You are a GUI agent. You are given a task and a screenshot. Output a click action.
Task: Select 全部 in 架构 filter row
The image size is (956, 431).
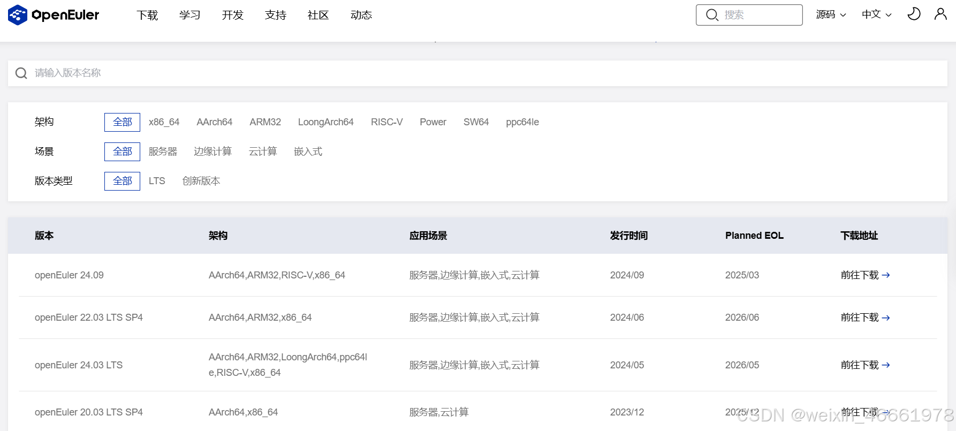[x=122, y=122]
